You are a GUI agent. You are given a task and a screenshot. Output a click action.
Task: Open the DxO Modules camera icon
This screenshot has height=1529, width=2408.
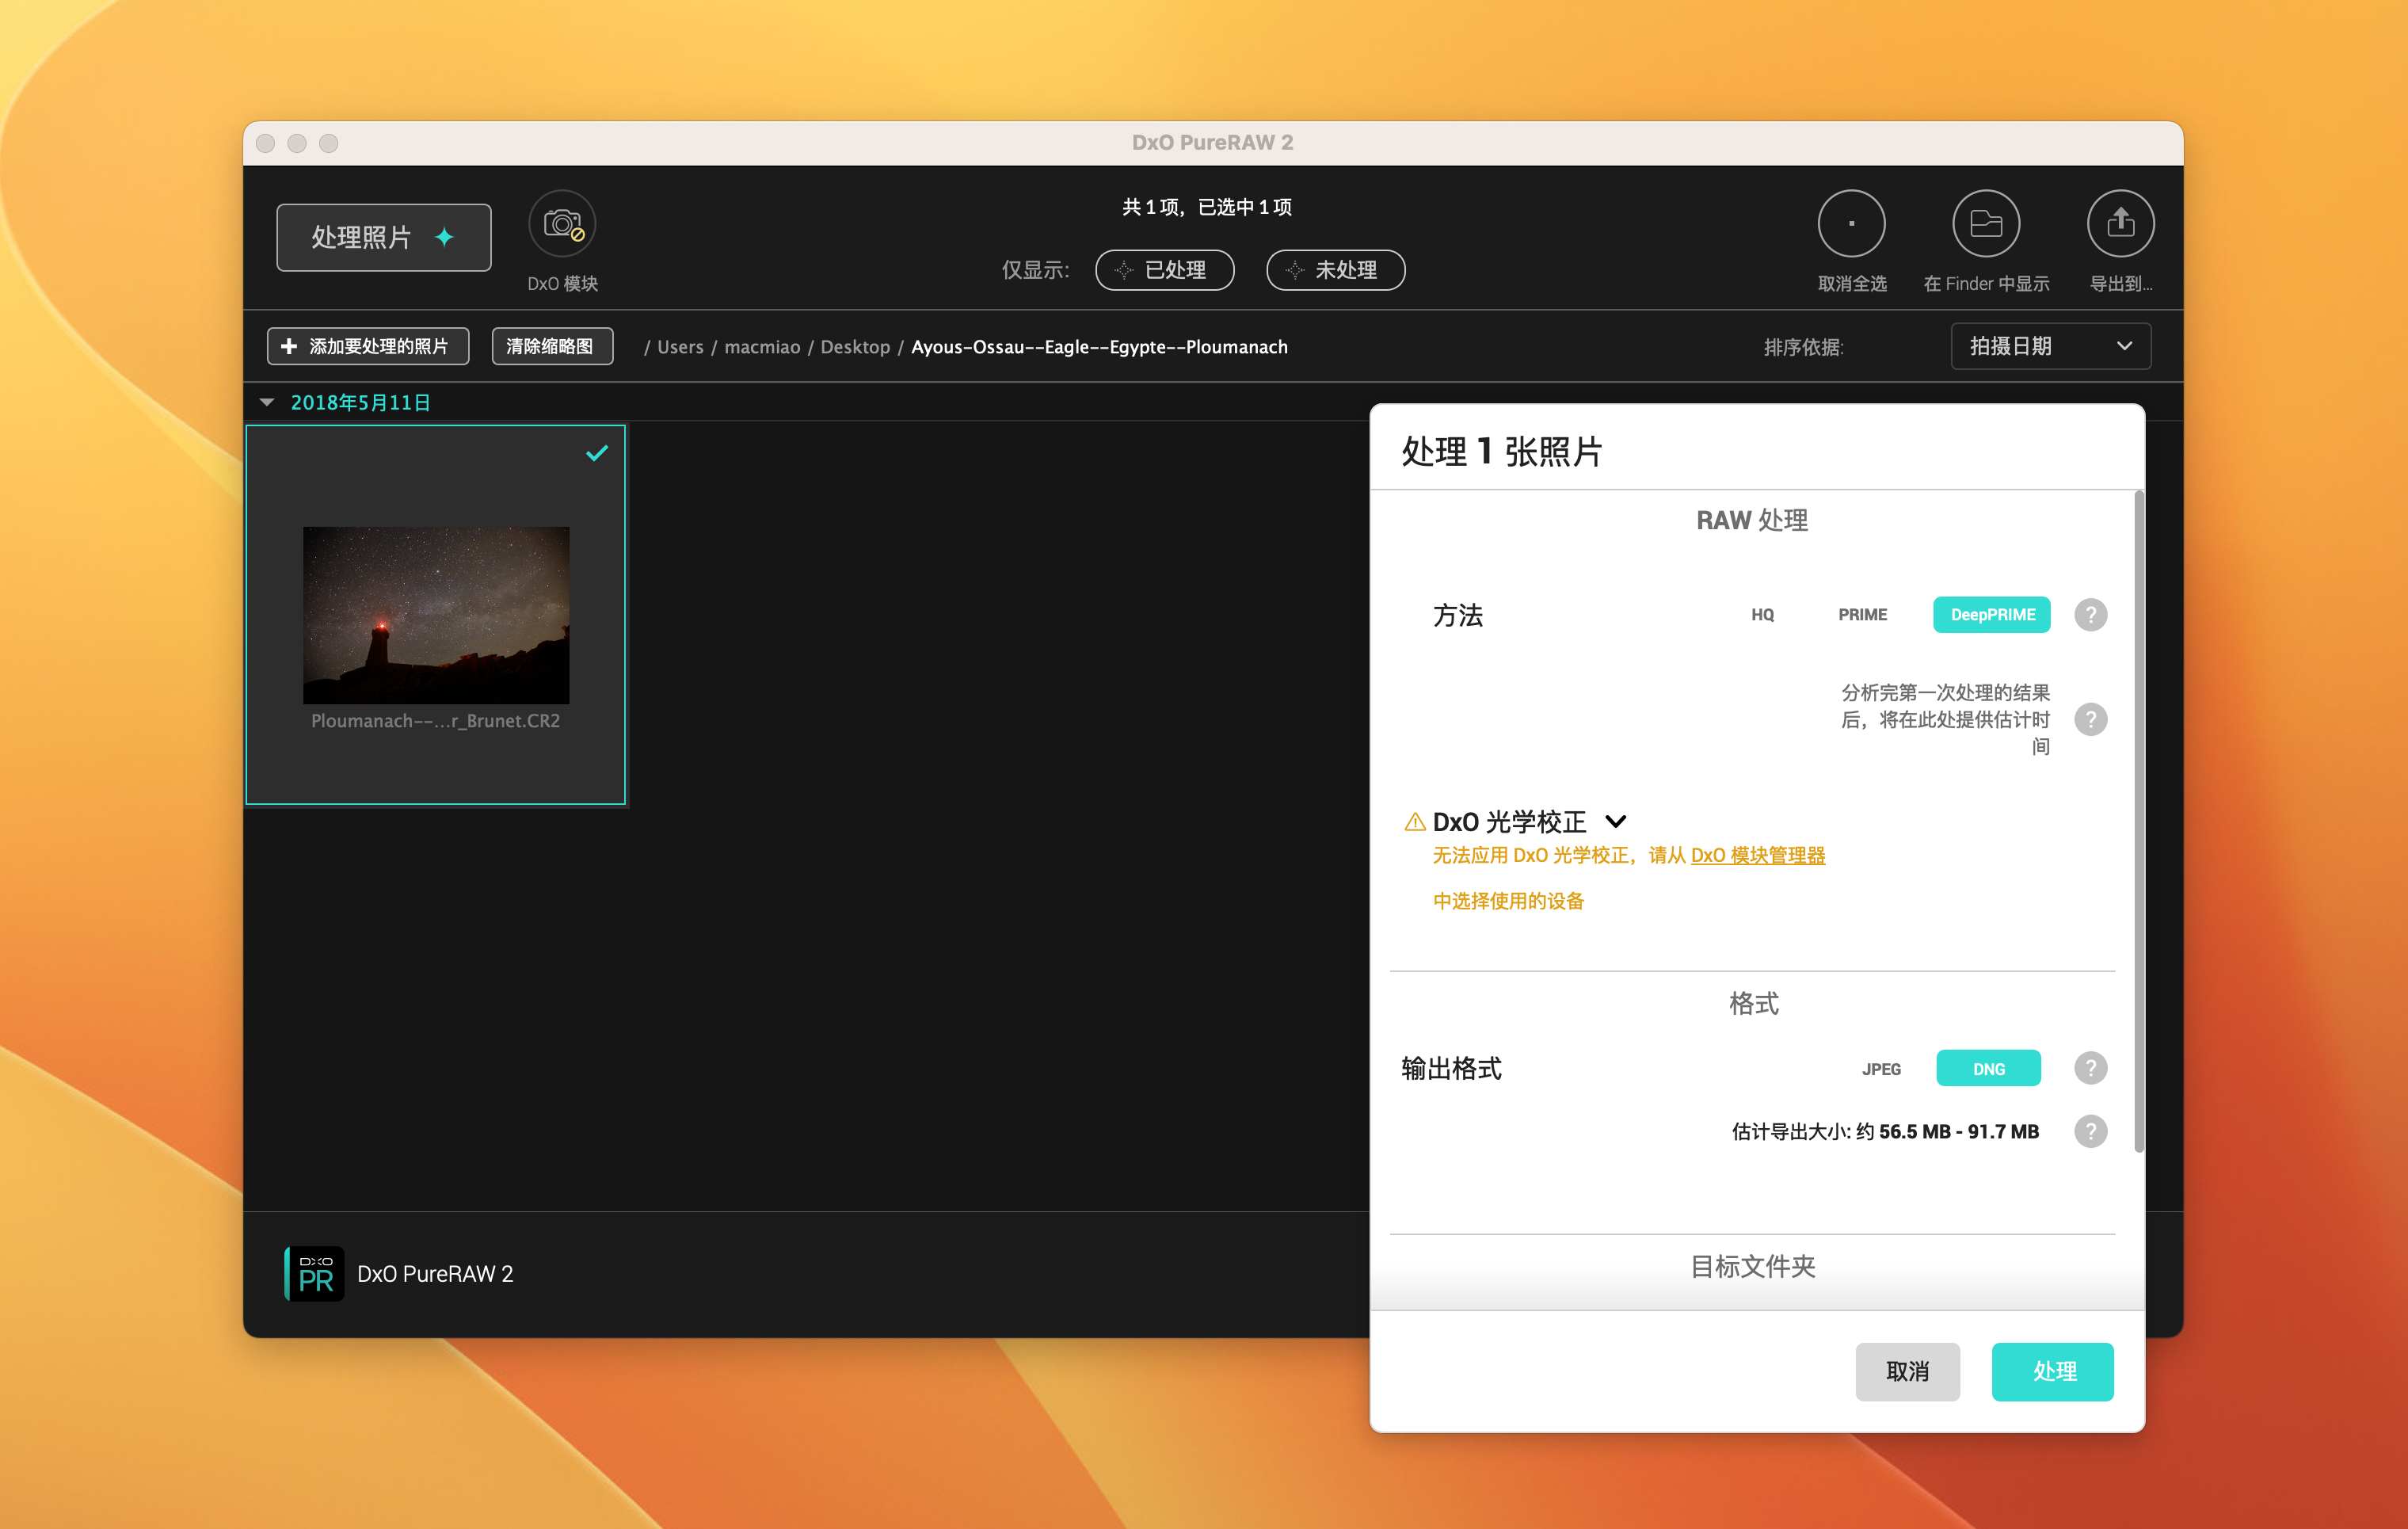pos(562,224)
